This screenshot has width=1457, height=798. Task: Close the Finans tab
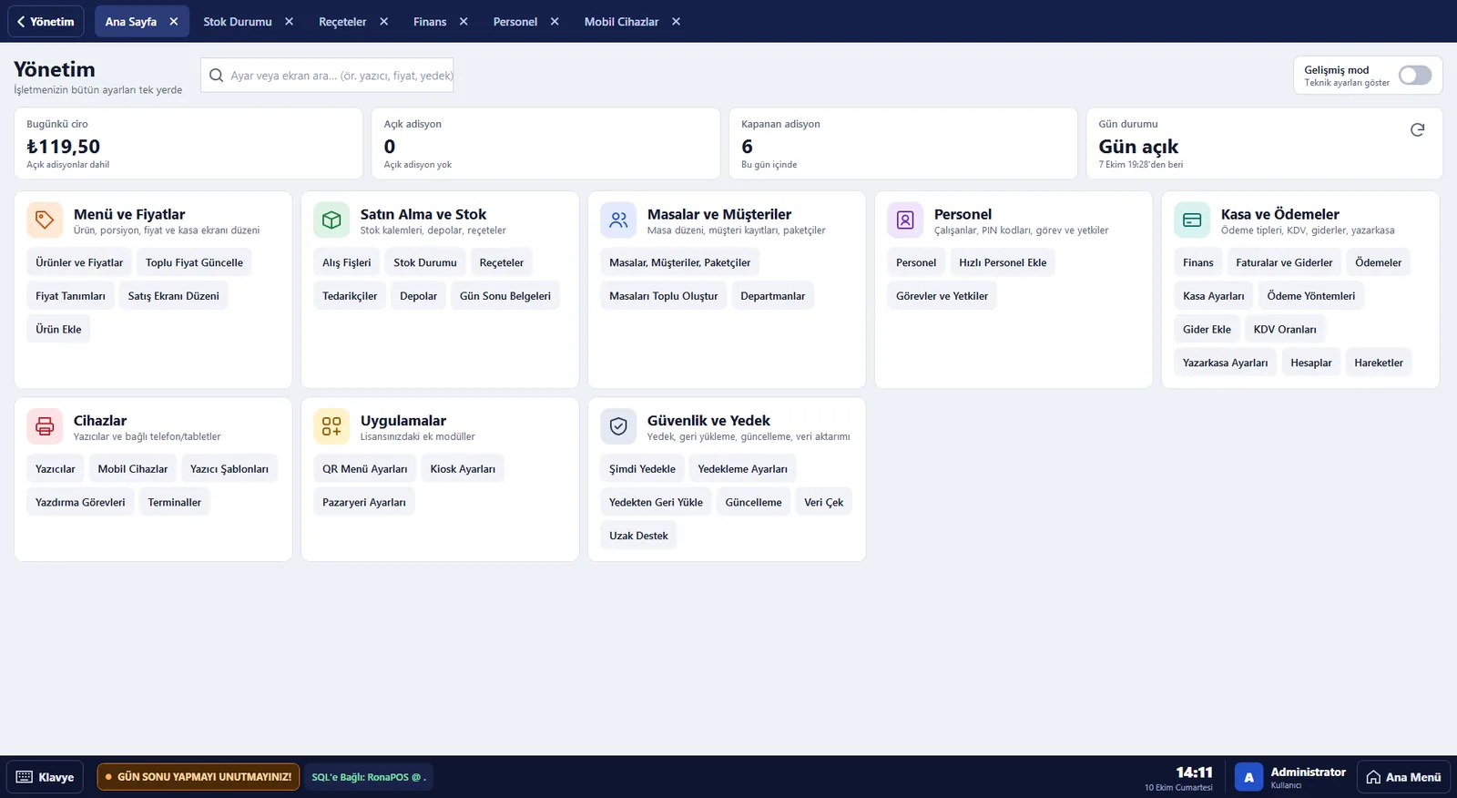pyautogui.click(x=464, y=22)
